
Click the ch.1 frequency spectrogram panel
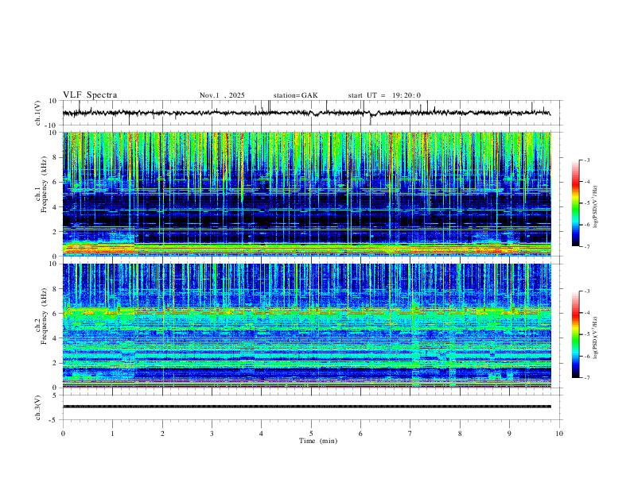coord(307,194)
